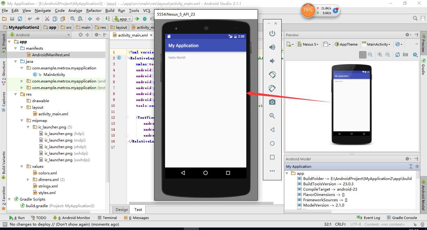427x230 pixels.
Task: Select the activity_main.xml editor tab
Action: tap(133, 35)
